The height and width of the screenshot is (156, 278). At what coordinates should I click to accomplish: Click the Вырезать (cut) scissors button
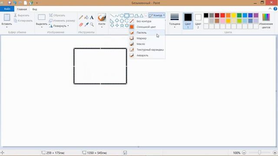[x=22, y=16]
